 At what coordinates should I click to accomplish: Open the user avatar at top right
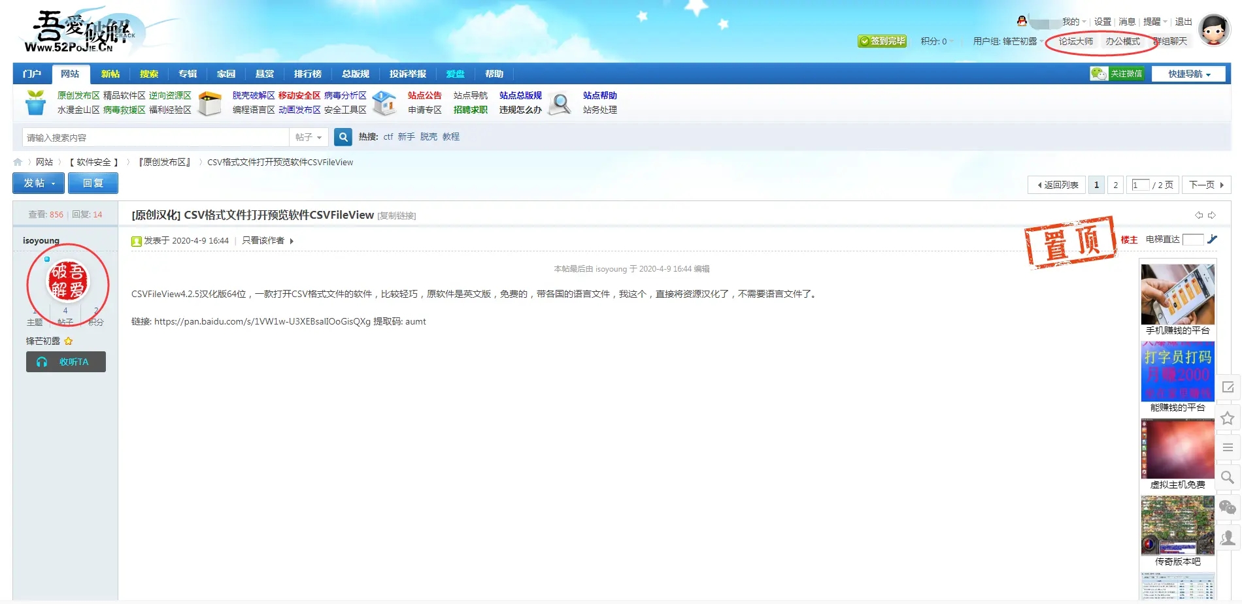tap(1215, 30)
